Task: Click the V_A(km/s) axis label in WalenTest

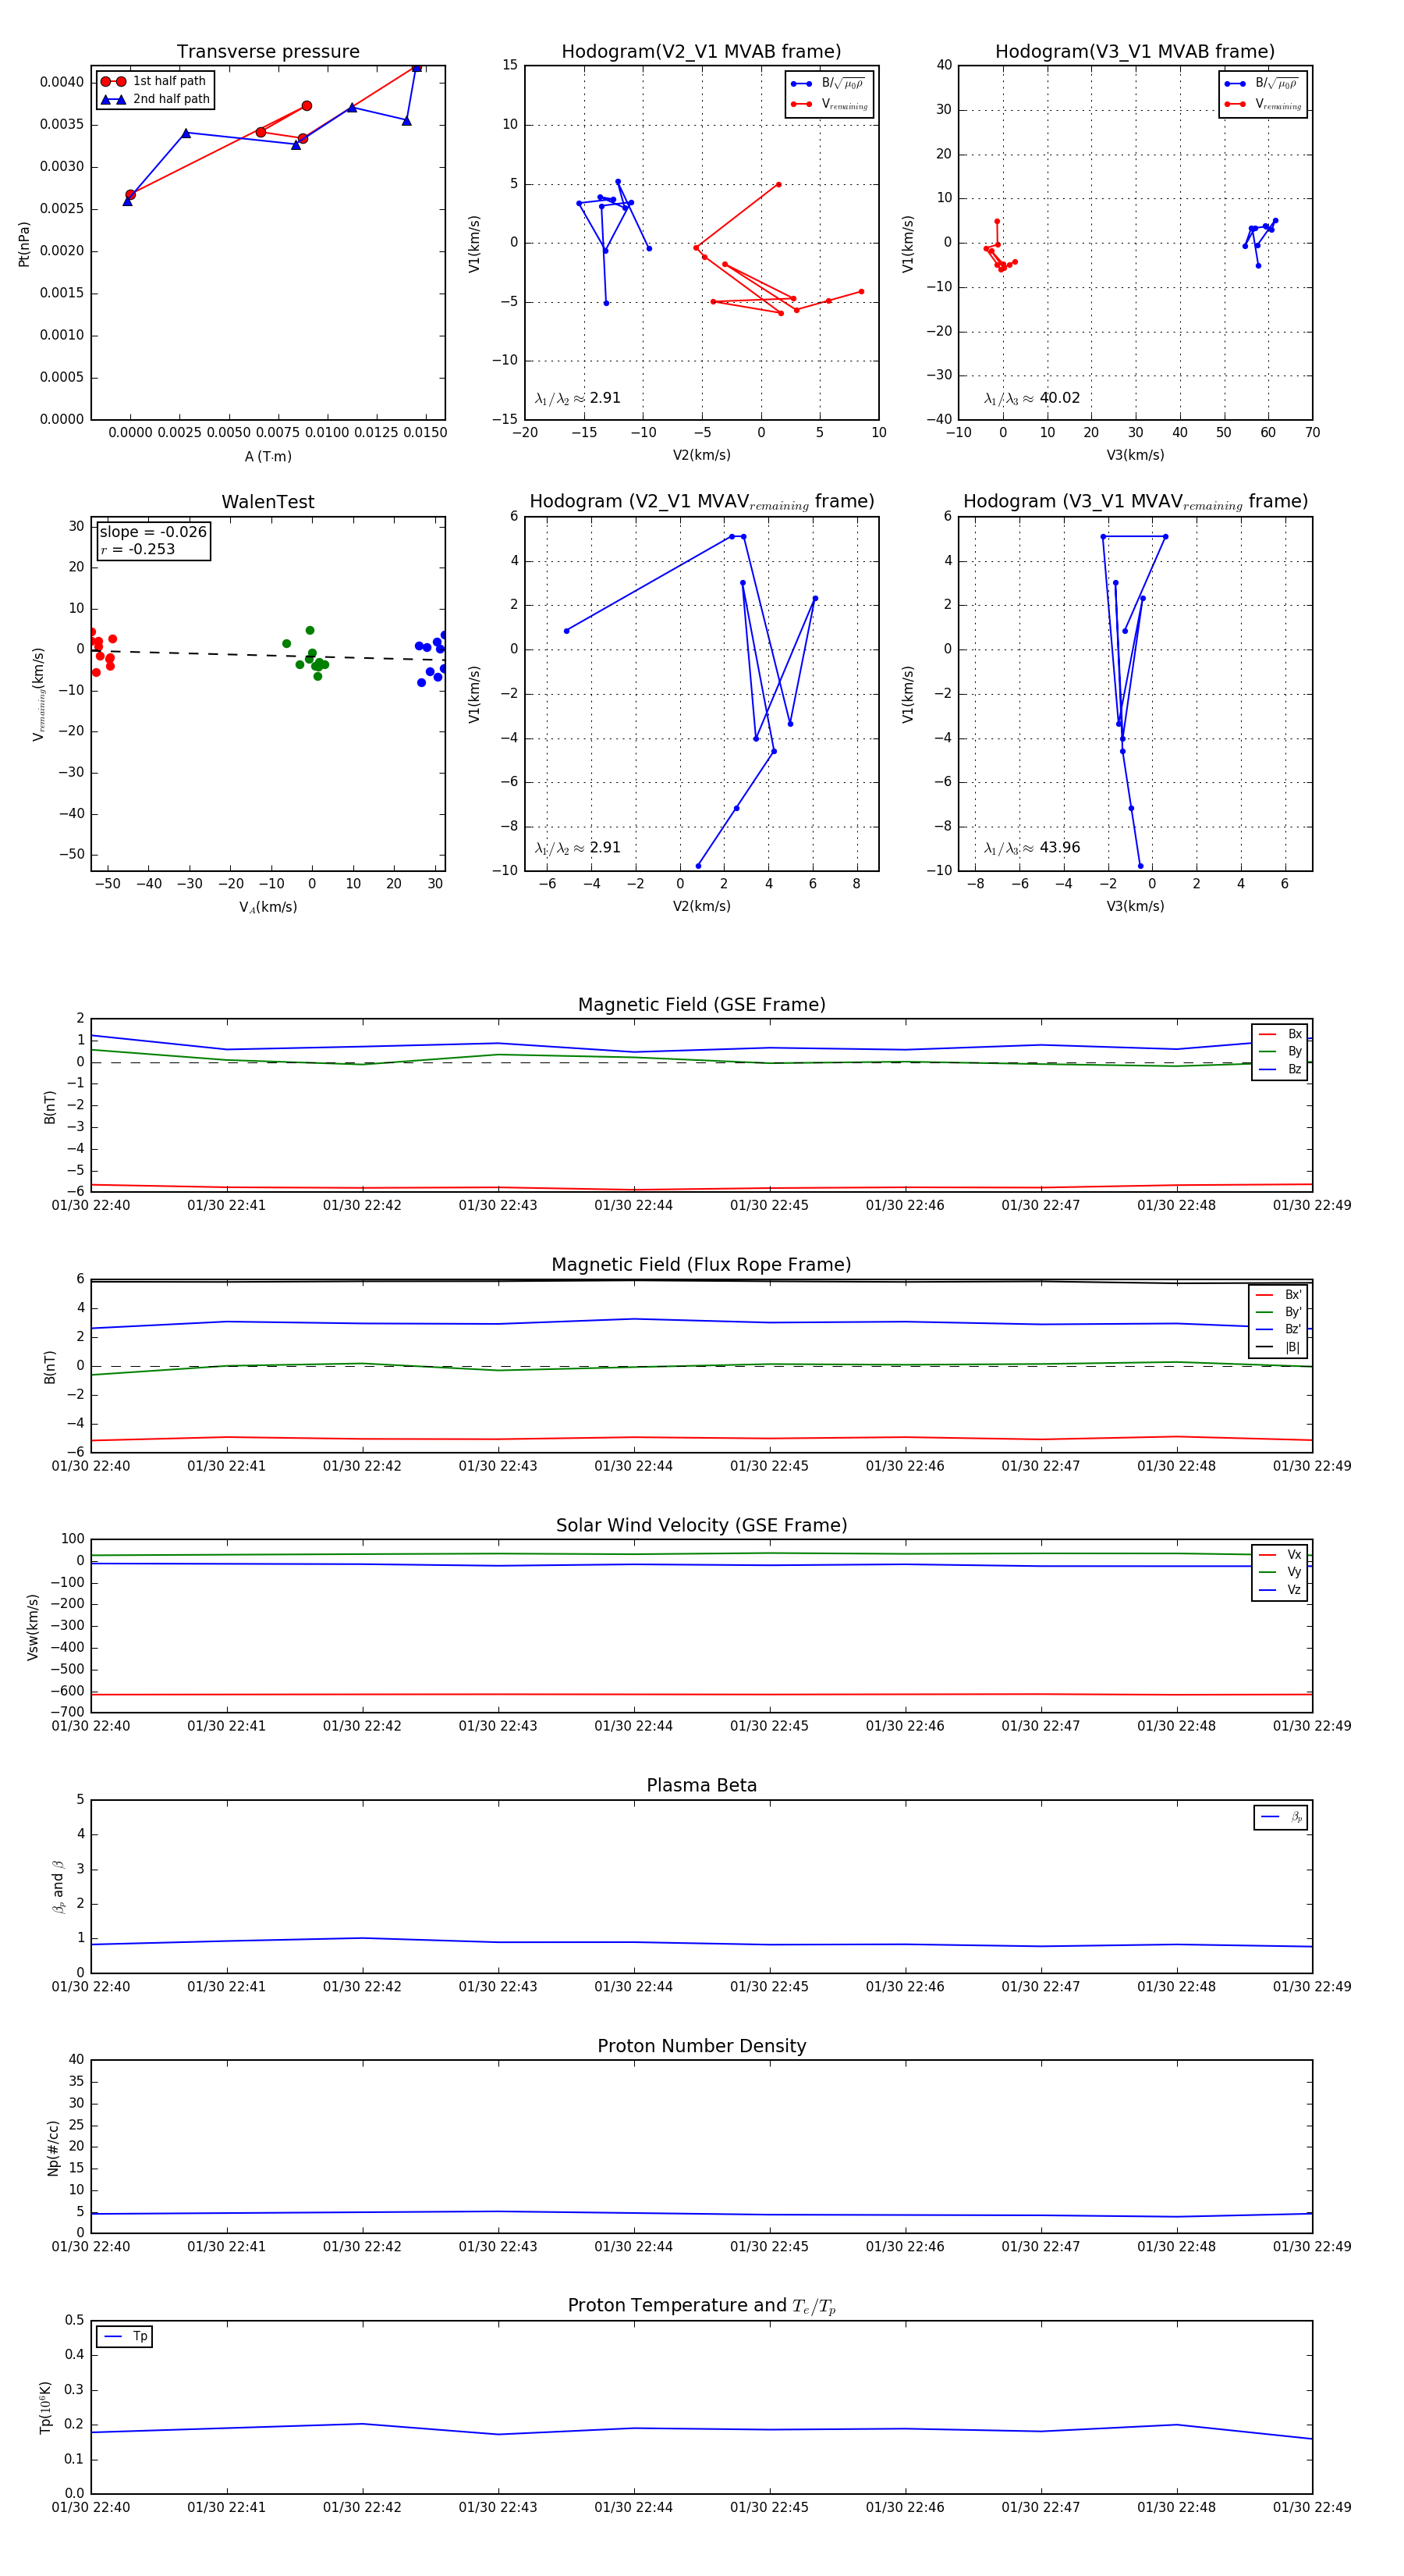Action: (268, 907)
